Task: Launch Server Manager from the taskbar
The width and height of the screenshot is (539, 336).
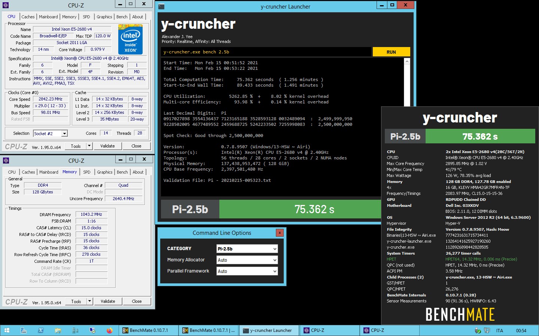Action: 23,330
